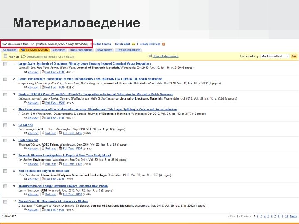Tick checkbox for Forensic Disaster Investigations
This screenshot has height=224, width=299.
[5, 156]
